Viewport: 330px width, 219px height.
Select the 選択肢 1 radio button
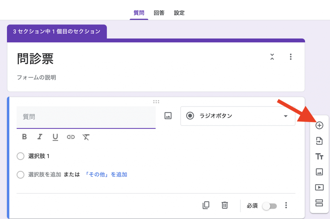click(x=20, y=156)
